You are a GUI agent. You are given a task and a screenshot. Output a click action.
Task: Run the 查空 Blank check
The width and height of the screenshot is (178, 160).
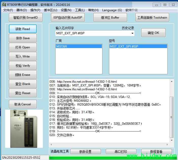tap(23, 84)
